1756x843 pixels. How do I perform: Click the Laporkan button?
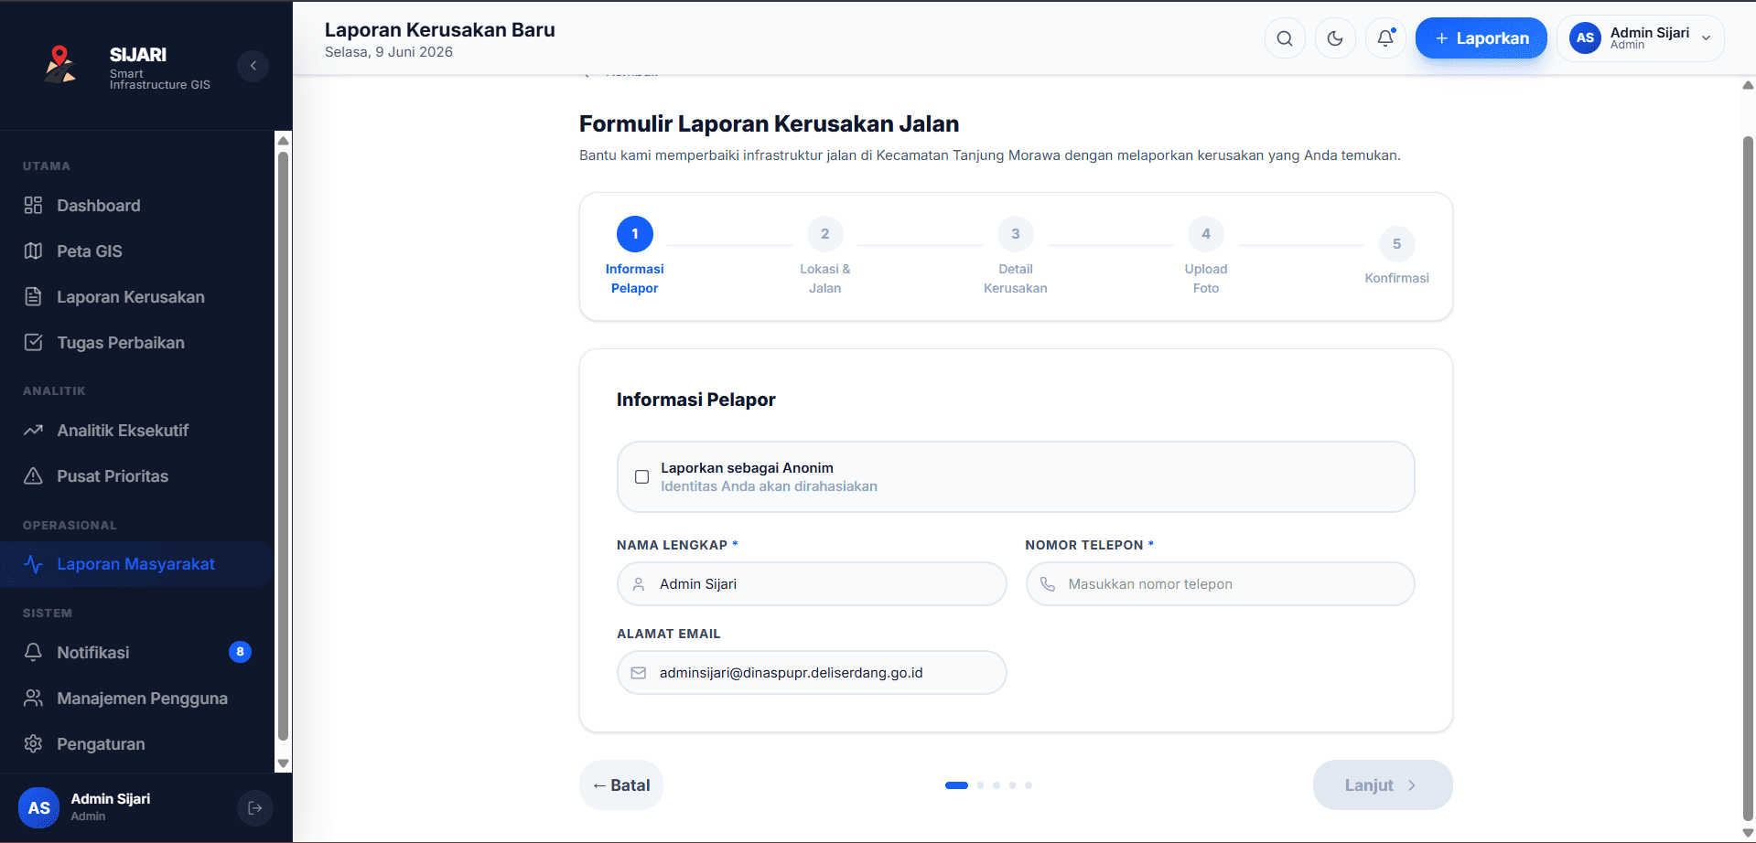(1481, 38)
